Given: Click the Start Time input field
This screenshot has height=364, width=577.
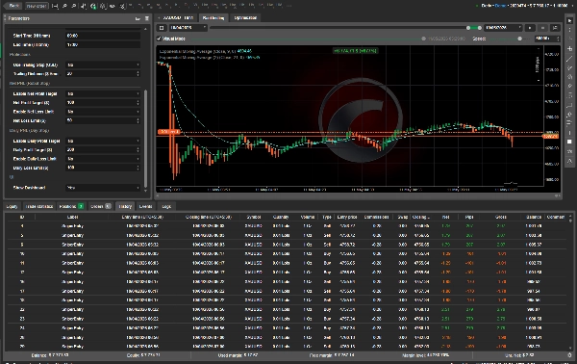Looking at the screenshot, I should [x=103, y=36].
